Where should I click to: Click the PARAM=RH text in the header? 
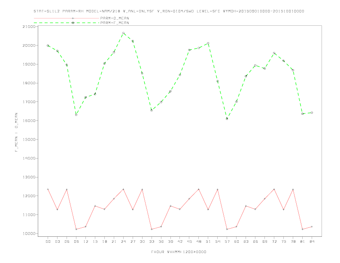point(73,11)
